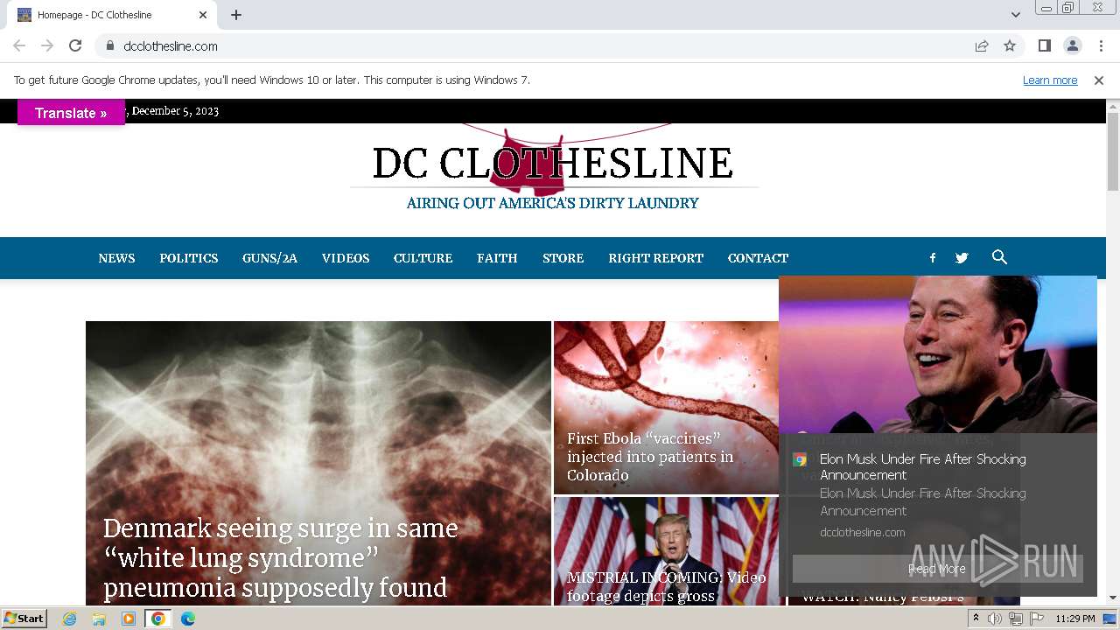Open the Chrome profile avatar icon
Screen dimensions: 1120x630
(x=1072, y=45)
